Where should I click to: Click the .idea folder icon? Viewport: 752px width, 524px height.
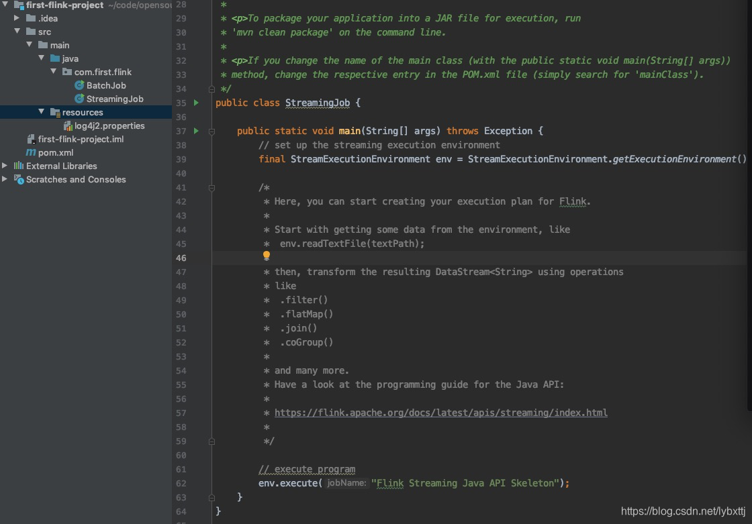point(31,18)
